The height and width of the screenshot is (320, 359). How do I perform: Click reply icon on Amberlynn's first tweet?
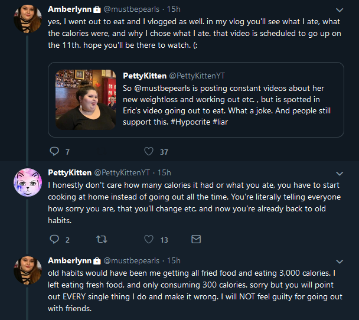point(54,151)
